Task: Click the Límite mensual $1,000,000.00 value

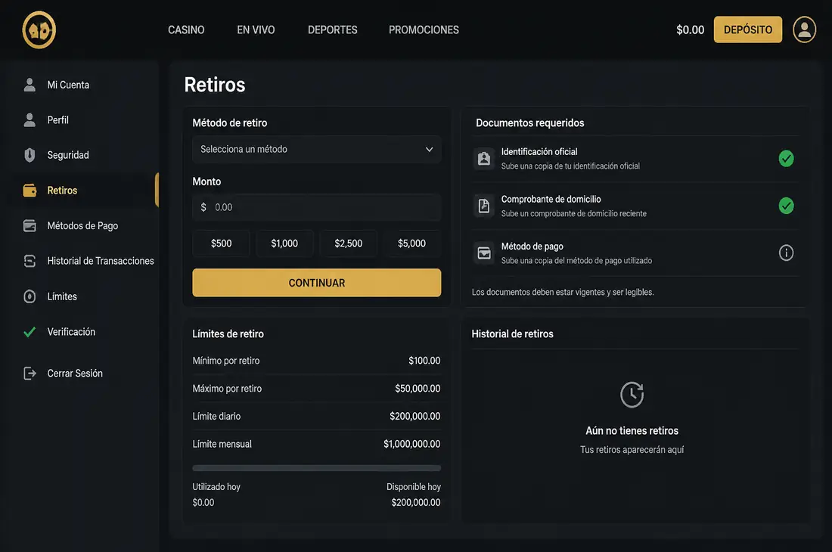Action: [x=411, y=444]
